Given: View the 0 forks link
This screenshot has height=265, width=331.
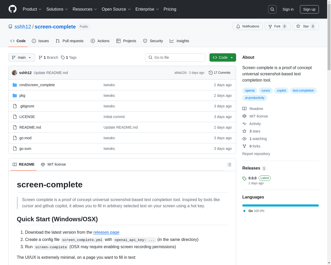Looking at the screenshot, I should click(251, 146).
